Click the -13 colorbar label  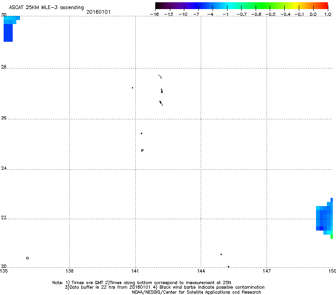click(x=168, y=15)
